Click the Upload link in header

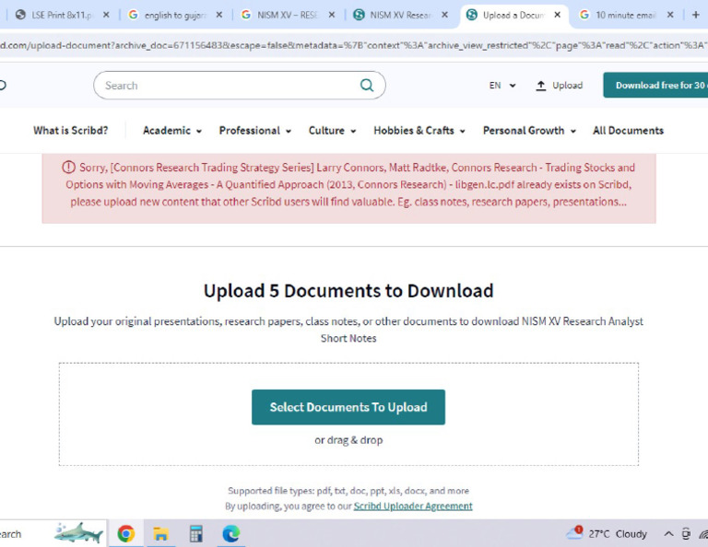click(x=559, y=86)
